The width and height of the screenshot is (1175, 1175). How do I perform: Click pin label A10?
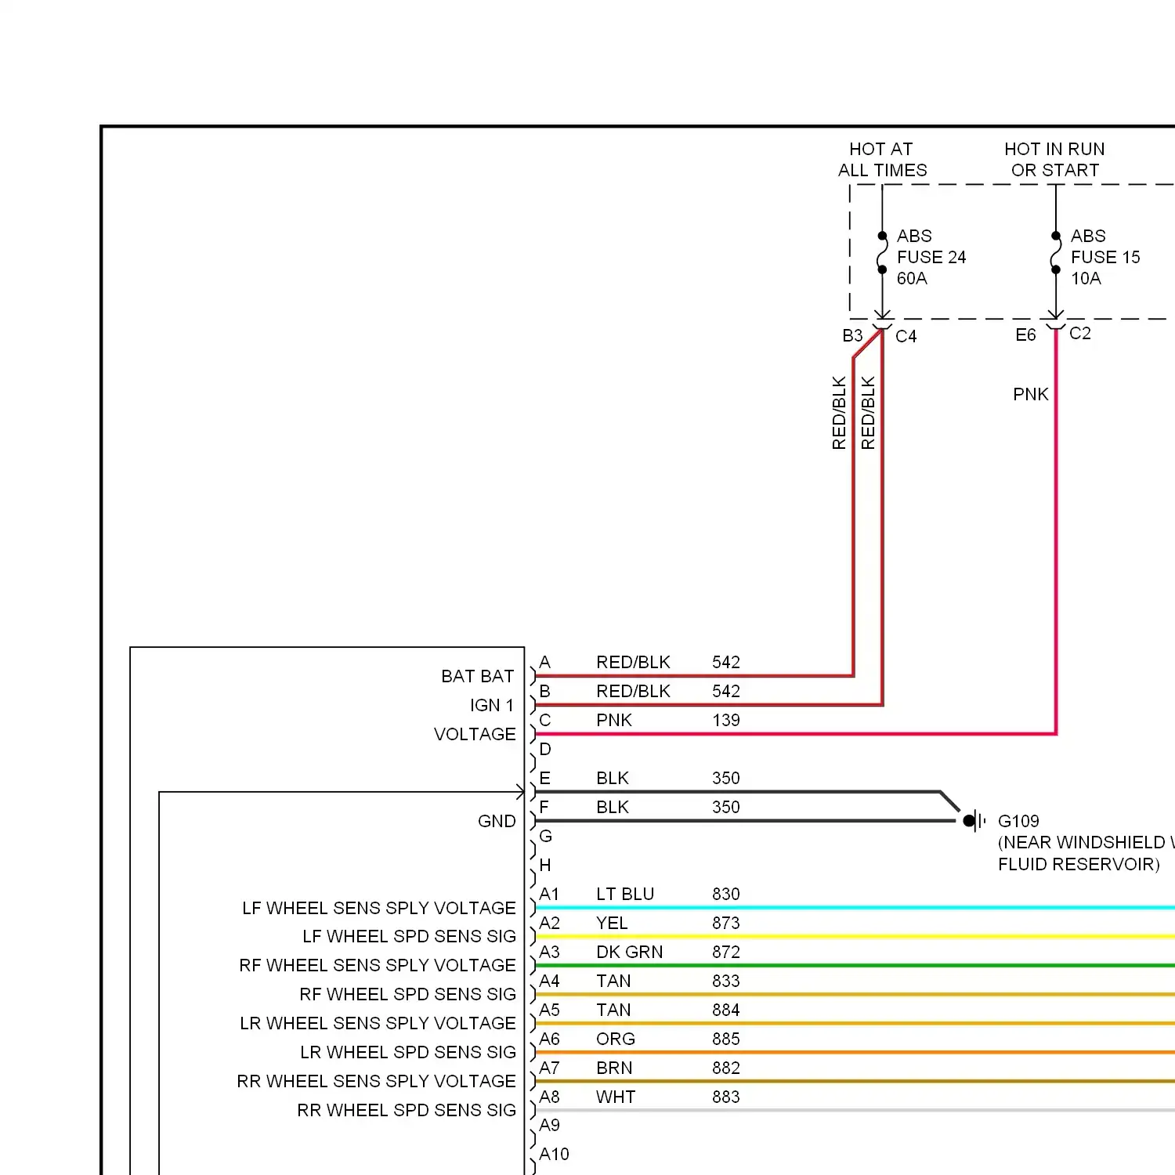(x=554, y=1154)
